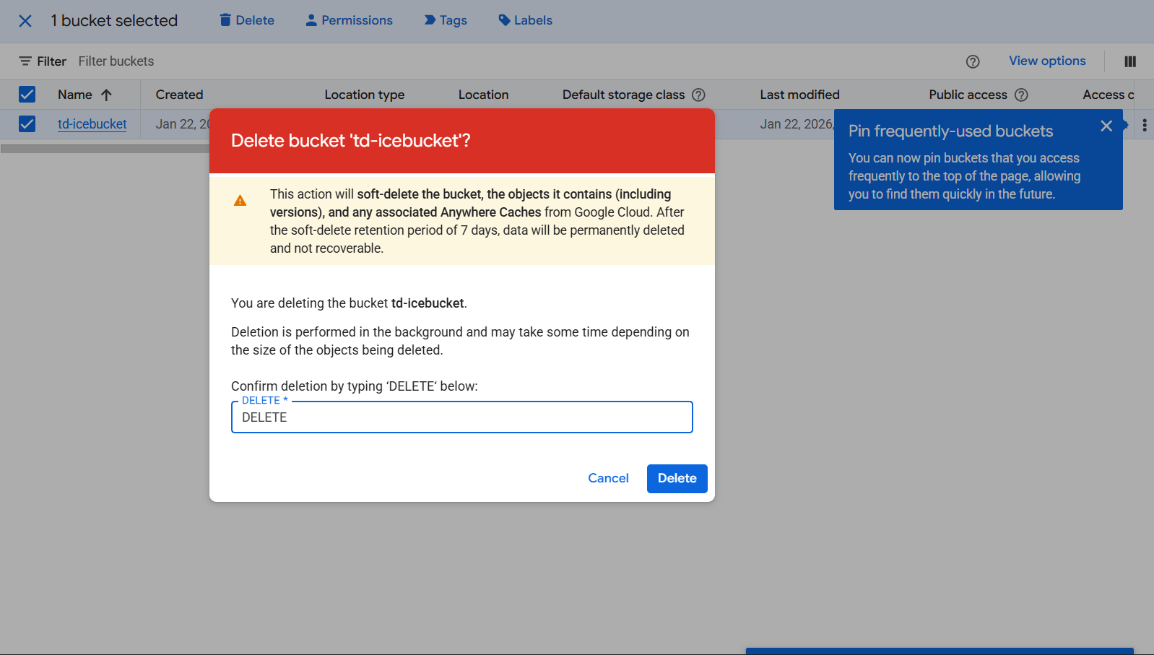Viewport: 1154px width, 655px height.
Task: Click help icon next to Public access
Action: (x=1021, y=95)
